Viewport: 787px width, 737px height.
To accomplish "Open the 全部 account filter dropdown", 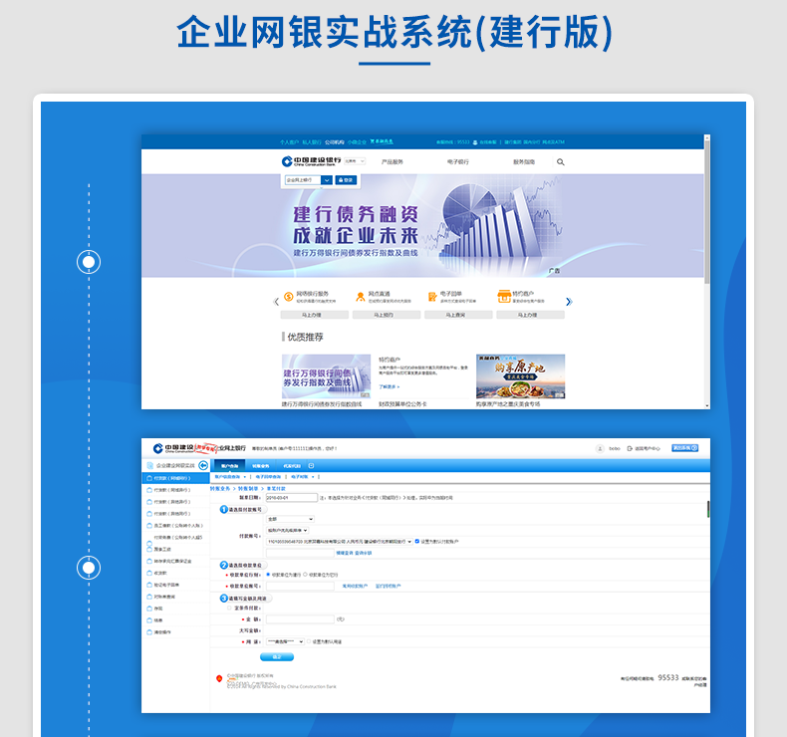I will pos(290,519).
